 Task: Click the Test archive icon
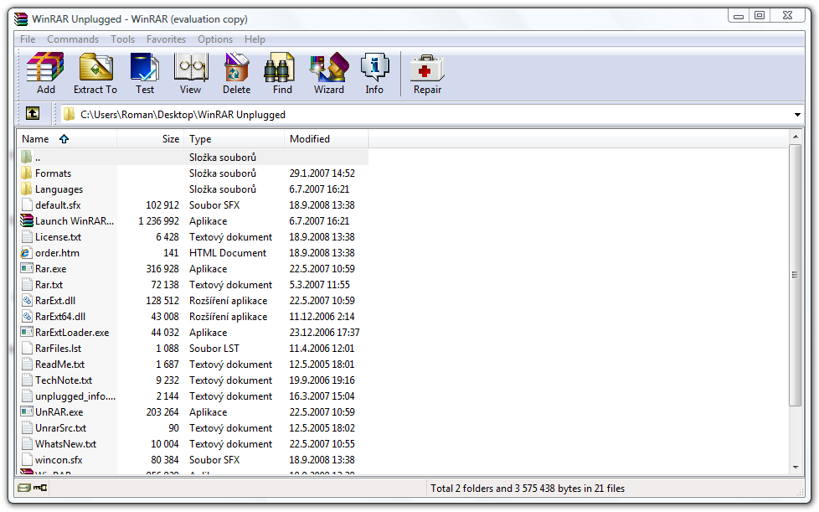[145, 73]
